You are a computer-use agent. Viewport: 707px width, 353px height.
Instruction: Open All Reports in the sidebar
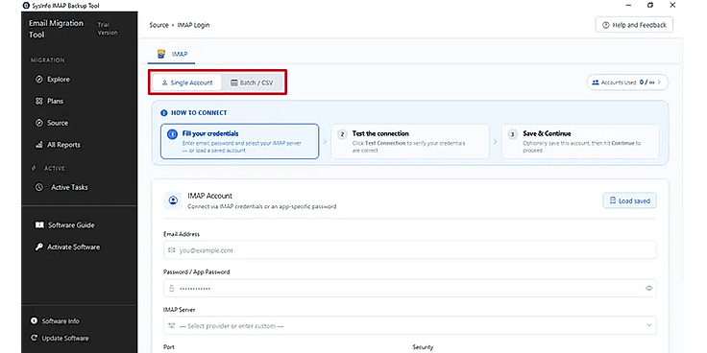click(x=58, y=145)
